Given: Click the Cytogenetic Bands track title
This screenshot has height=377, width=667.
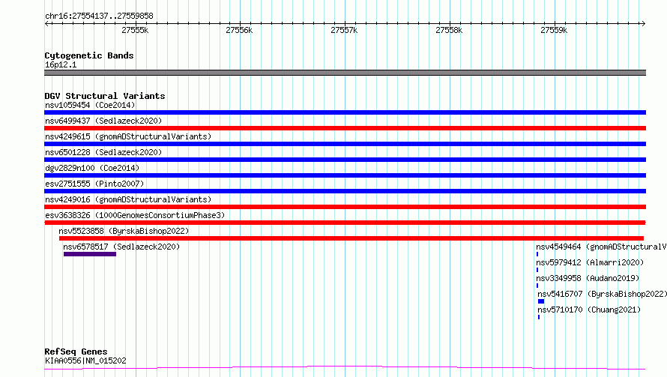Looking at the screenshot, I should pyautogui.click(x=89, y=55).
